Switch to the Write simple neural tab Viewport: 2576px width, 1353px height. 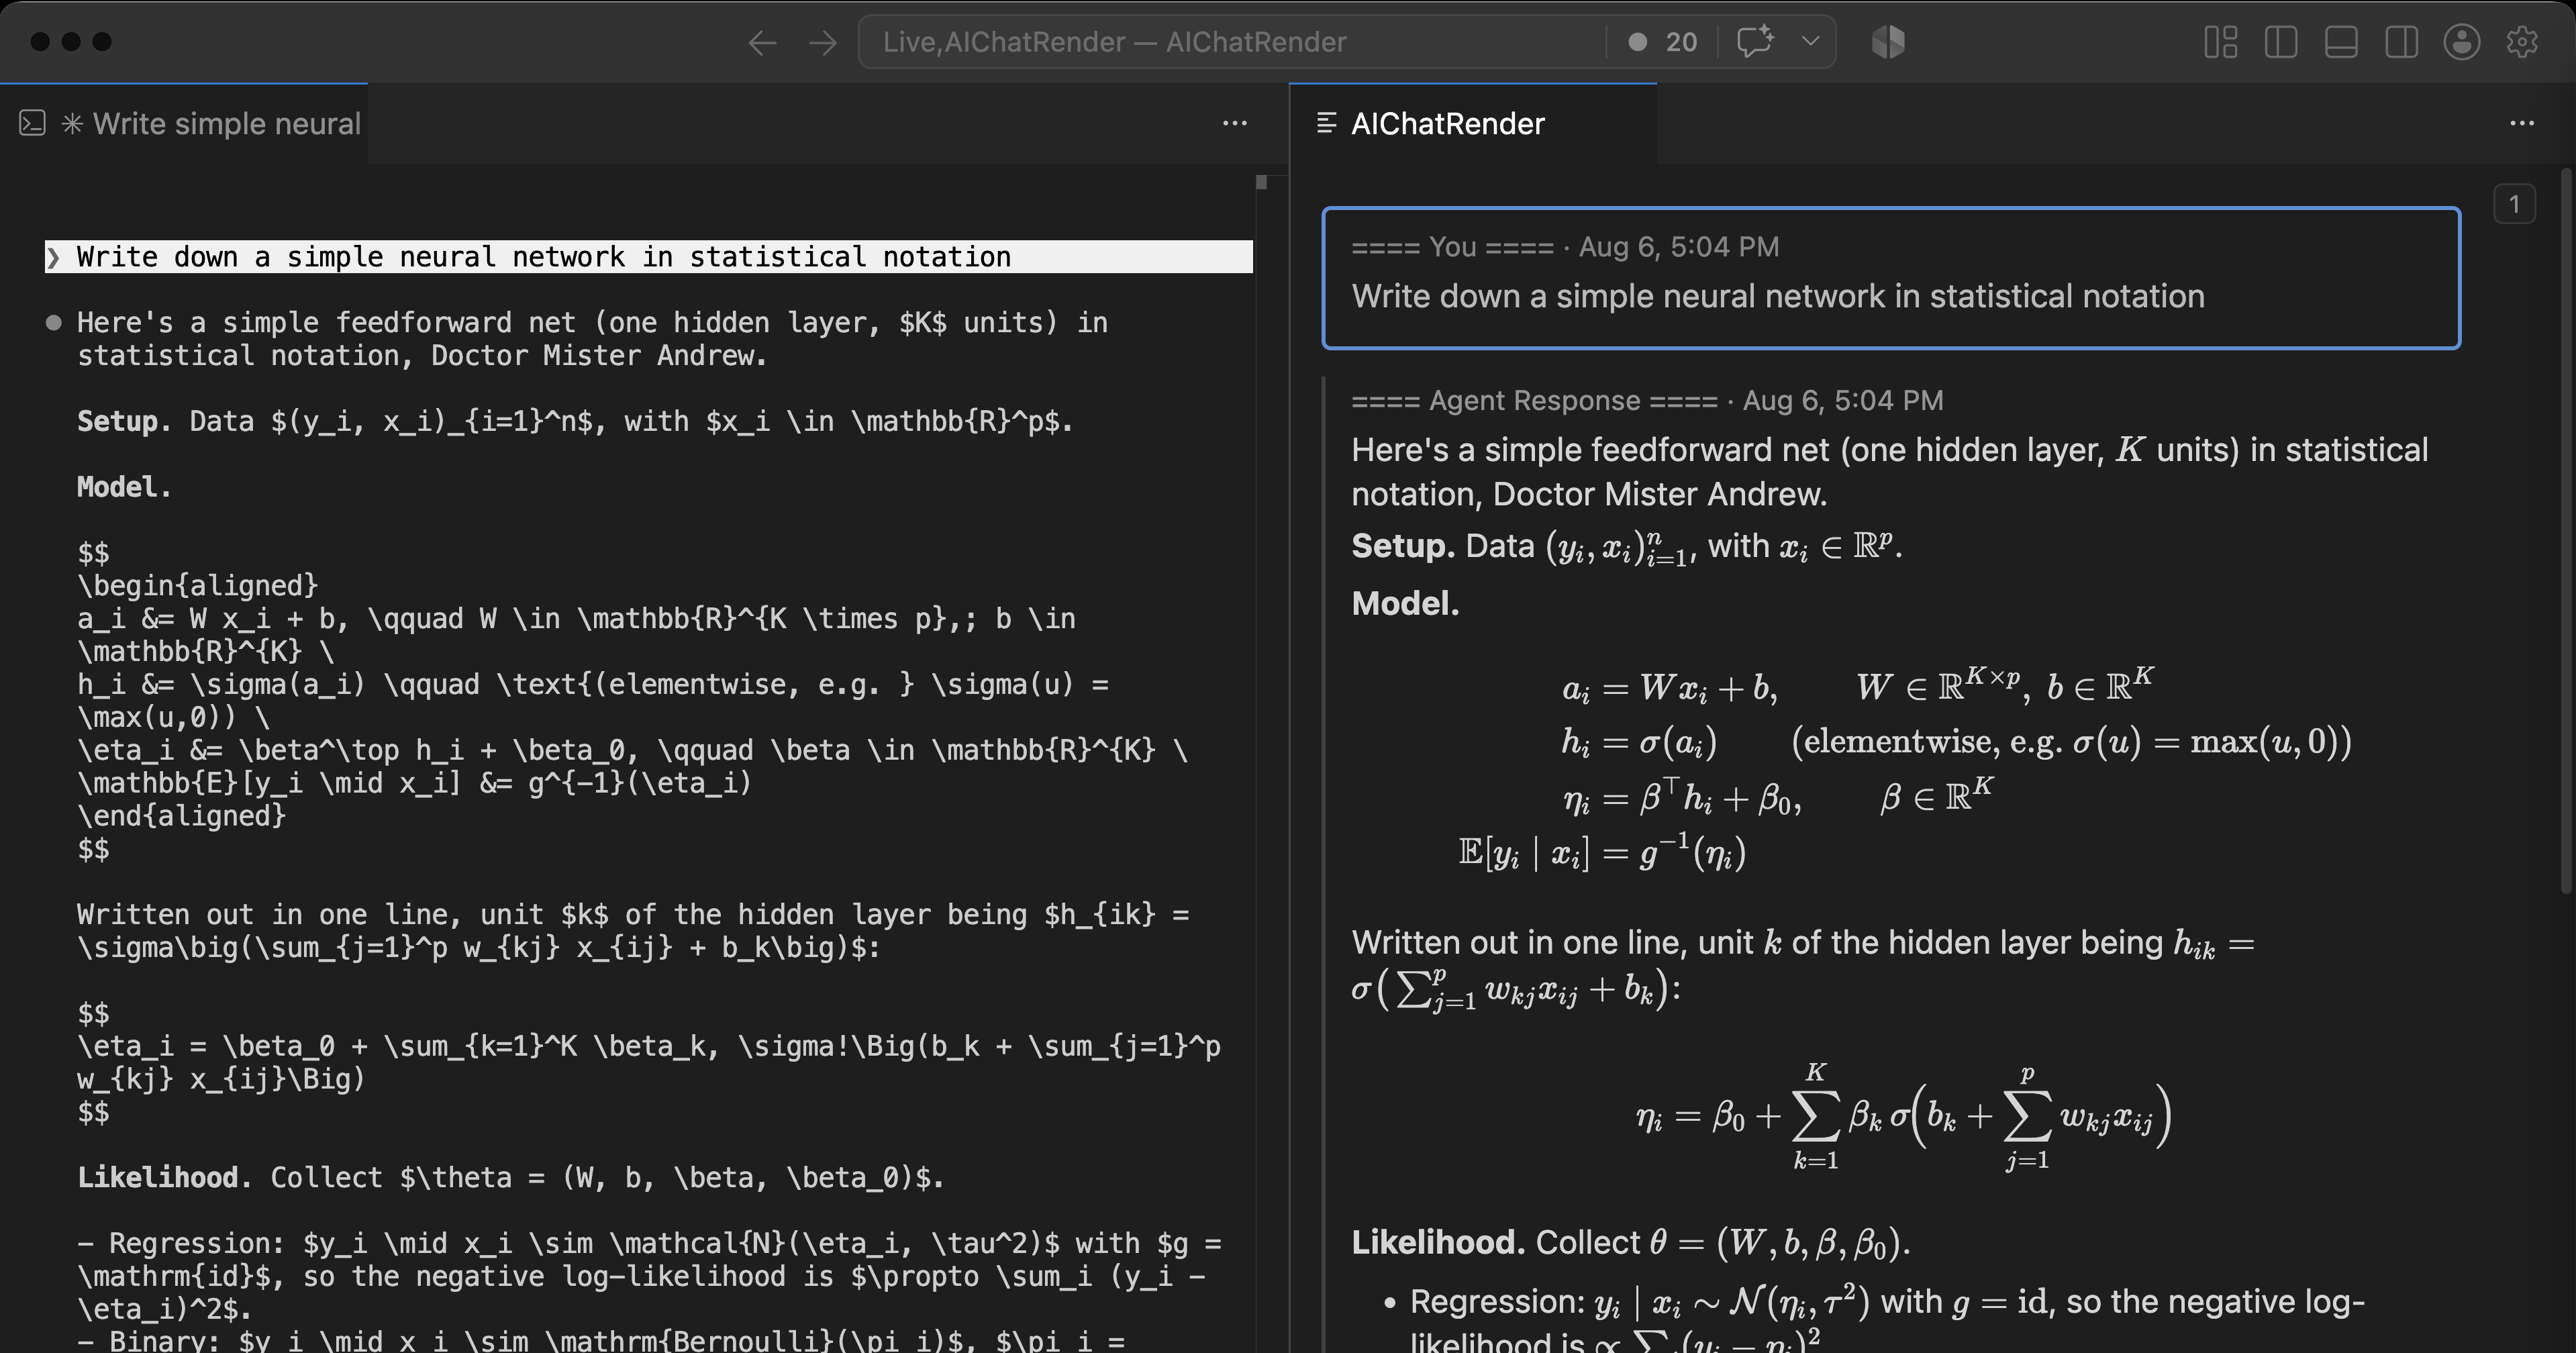point(184,124)
